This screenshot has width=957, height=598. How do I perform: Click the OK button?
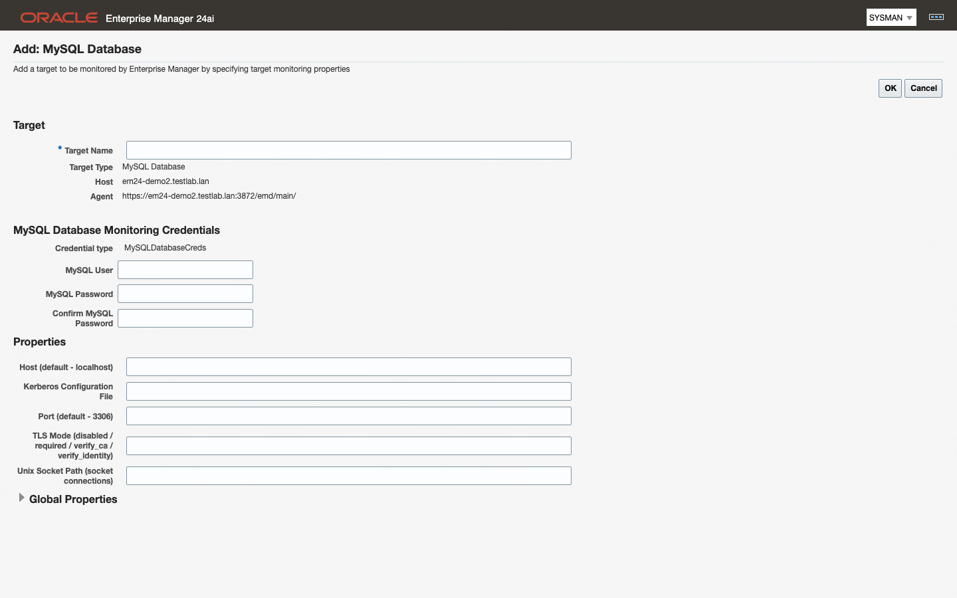[x=890, y=88]
